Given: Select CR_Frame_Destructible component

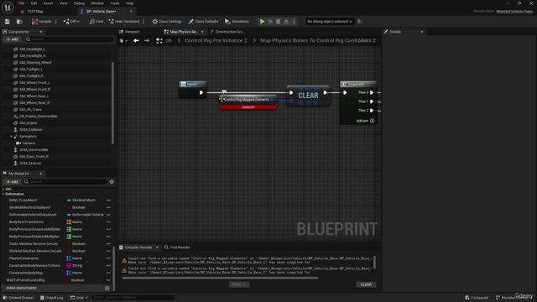Looking at the screenshot, I should click(38, 117).
